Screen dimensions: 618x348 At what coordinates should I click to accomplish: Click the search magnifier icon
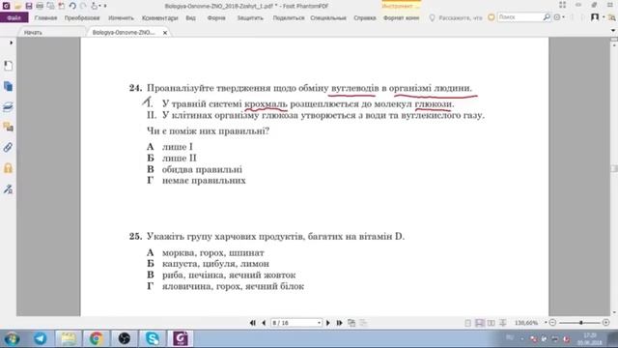click(x=547, y=17)
